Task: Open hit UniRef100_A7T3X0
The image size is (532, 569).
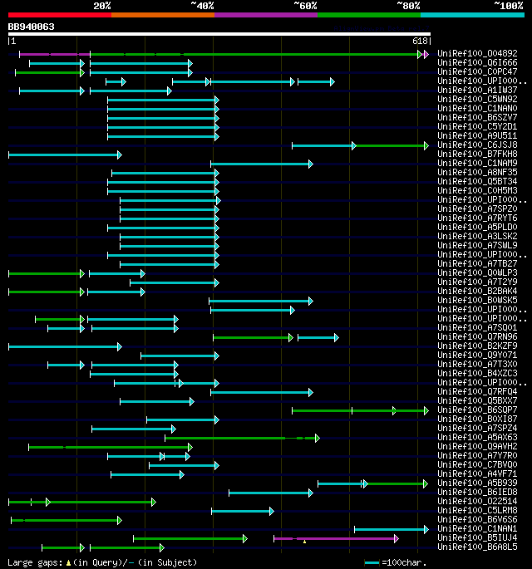Action: coord(477,364)
